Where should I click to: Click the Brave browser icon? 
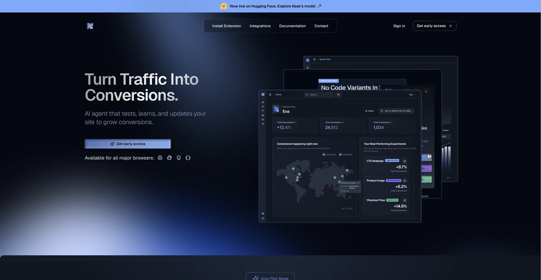(179, 158)
